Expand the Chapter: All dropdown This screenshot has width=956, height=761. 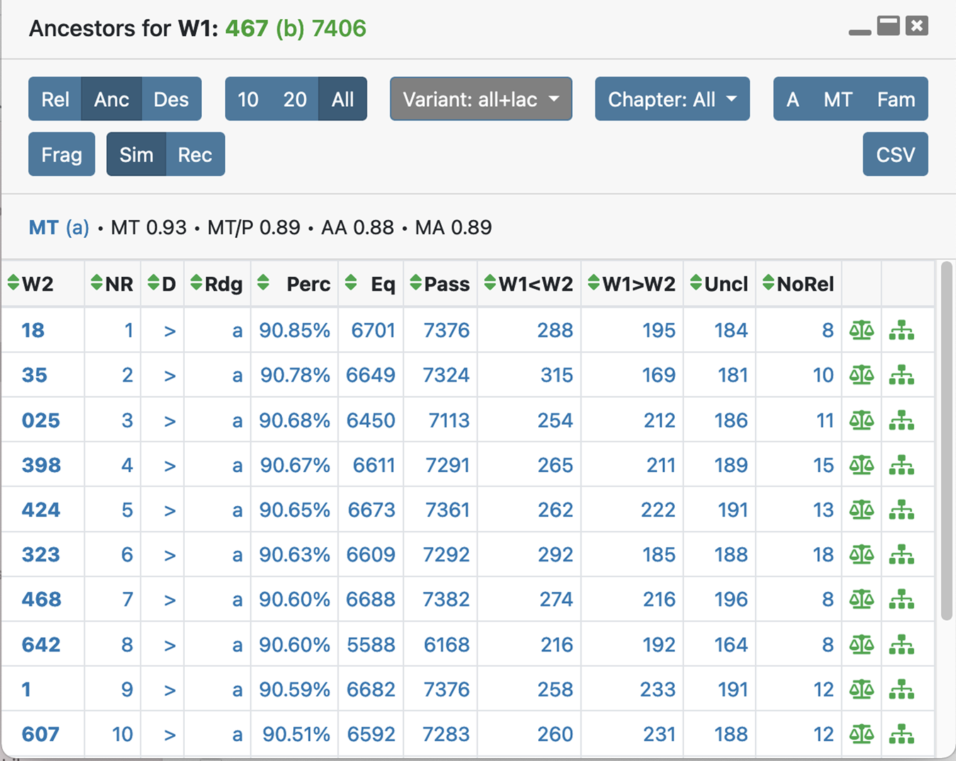tap(672, 99)
